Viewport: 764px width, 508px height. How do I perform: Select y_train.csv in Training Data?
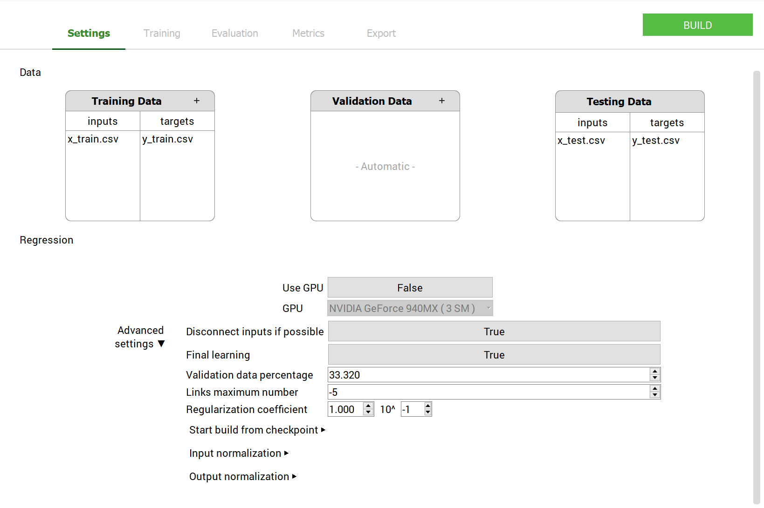tap(168, 139)
